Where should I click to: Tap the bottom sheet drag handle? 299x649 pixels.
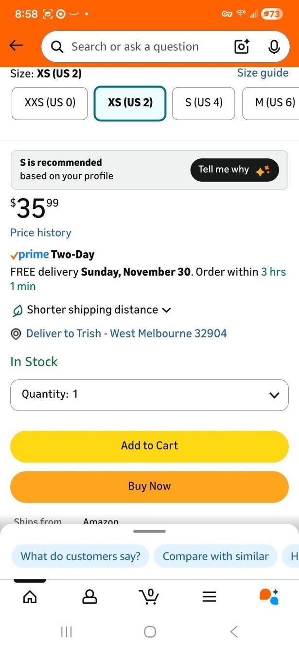149,531
